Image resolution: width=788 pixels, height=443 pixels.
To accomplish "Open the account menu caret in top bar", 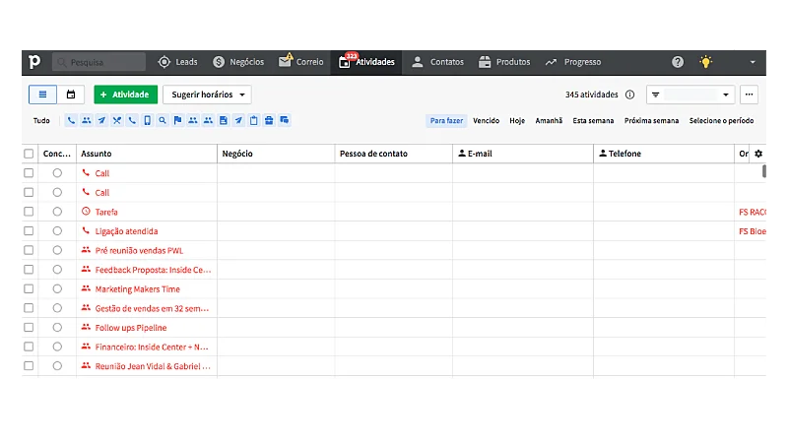I will click(x=753, y=62).
